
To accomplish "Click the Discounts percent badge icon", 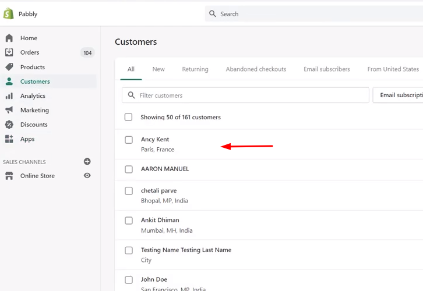I will [x=9, y=125].
